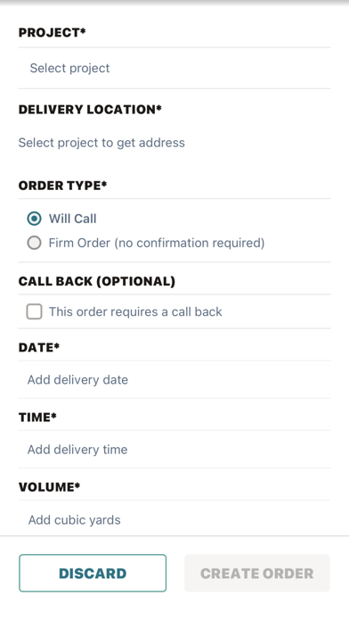Click the 'Will Call' label text

[x=73, y=219]
